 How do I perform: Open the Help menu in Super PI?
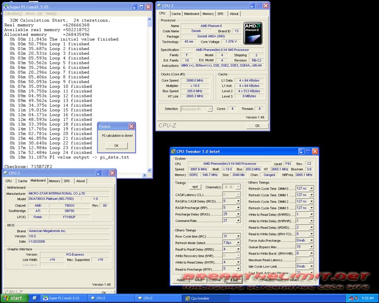tap(51, 14)
